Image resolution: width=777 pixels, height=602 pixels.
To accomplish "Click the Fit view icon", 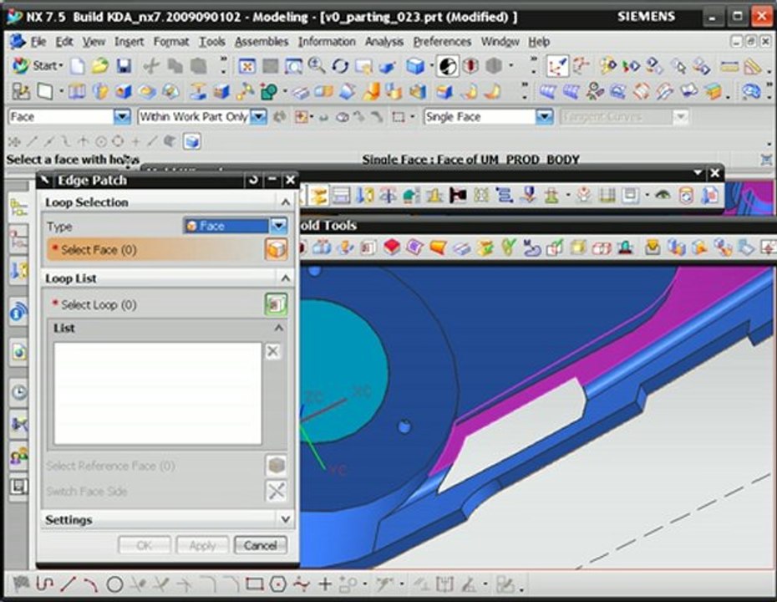I will [246, 66].
